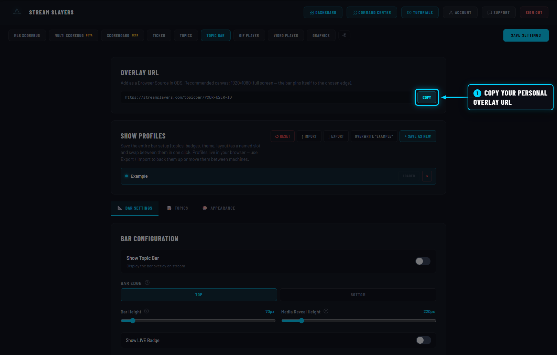
Task: Sign out of Stream Slayers
Action: coord(534,12)
